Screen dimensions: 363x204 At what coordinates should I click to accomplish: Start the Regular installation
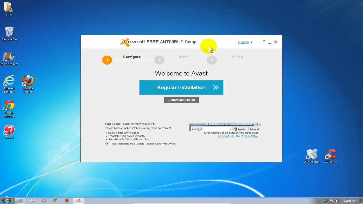[181, 87]
